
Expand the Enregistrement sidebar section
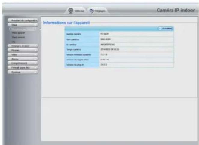[x=23, y=63]
